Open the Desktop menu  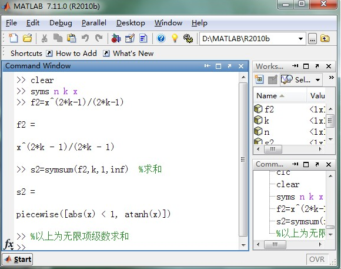pos(131,23)
